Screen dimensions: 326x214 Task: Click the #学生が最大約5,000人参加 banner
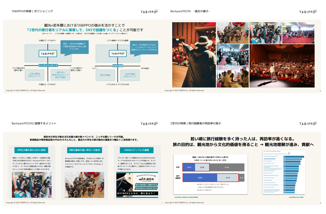click(32, 150)
